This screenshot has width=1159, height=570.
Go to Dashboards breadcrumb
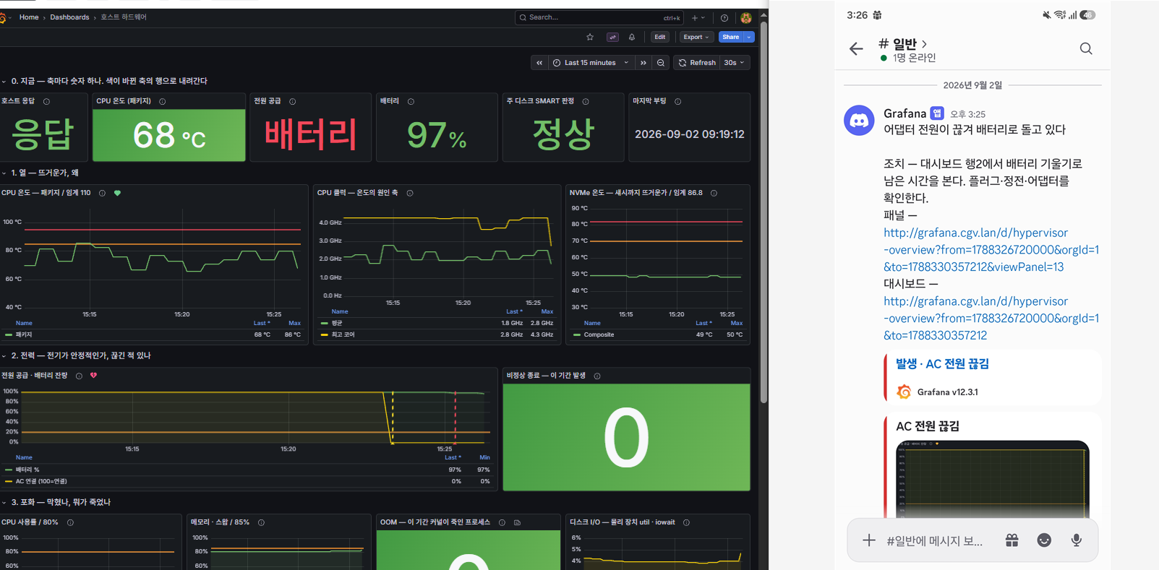(69, 17)
